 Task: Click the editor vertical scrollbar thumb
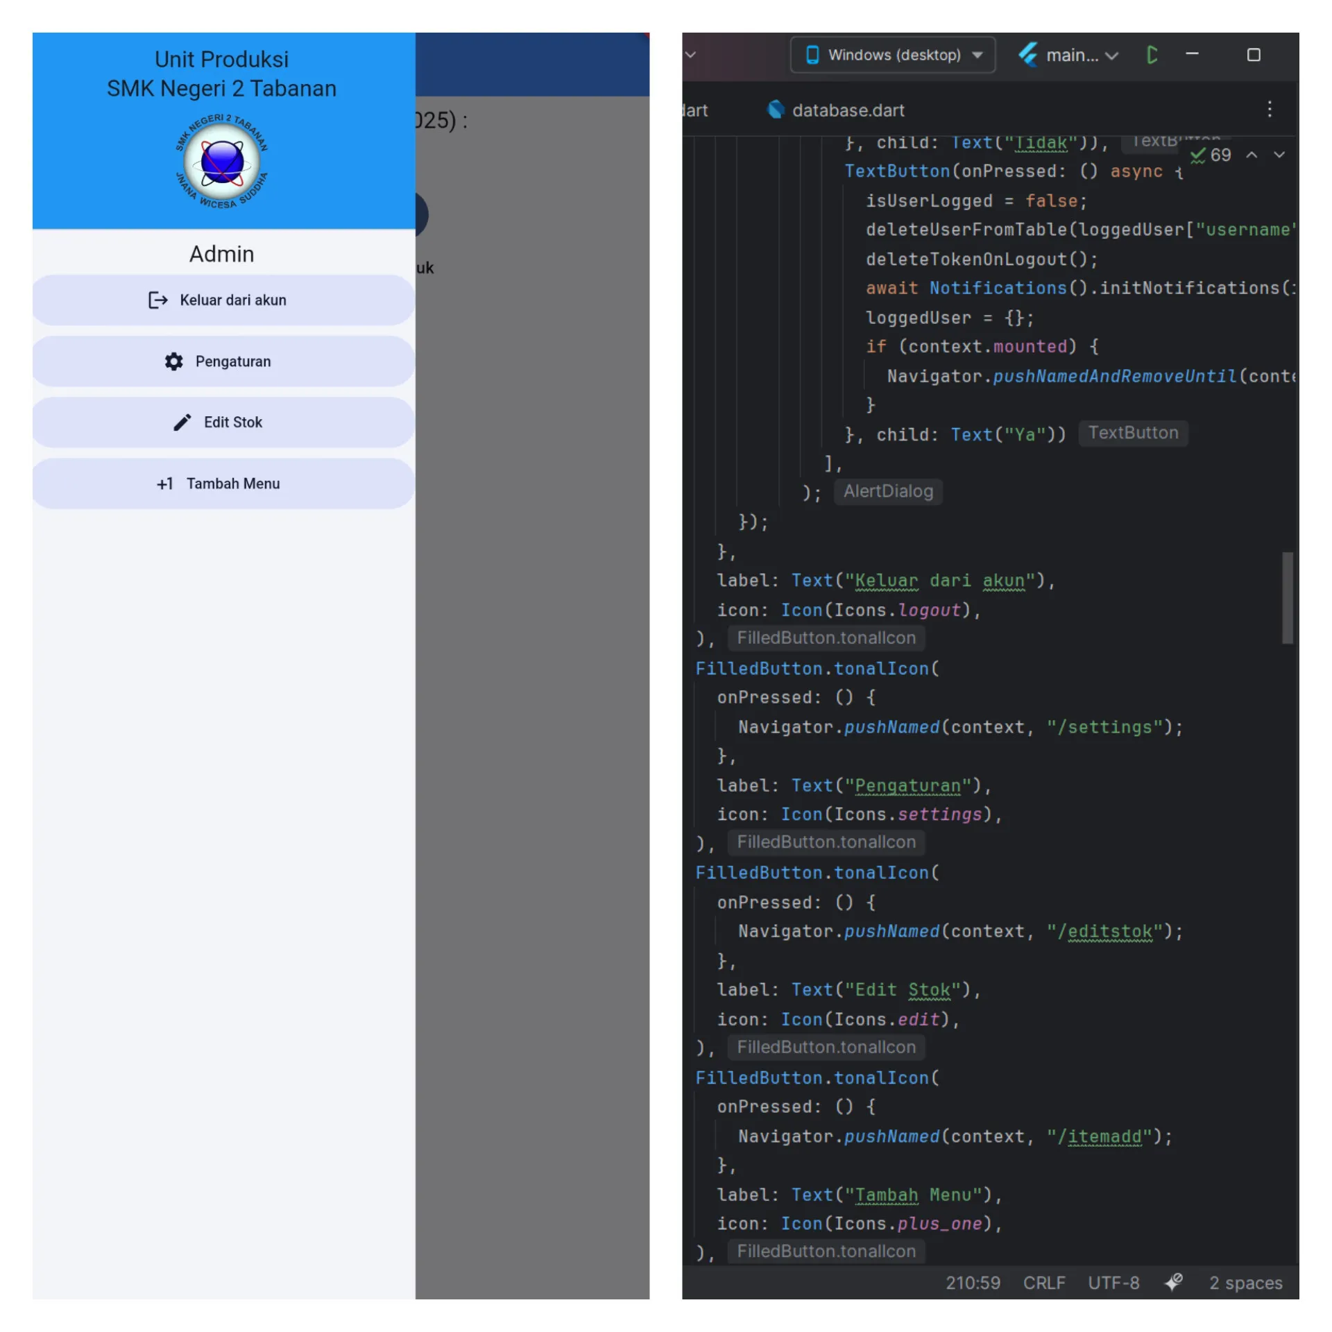point(1287,598)
